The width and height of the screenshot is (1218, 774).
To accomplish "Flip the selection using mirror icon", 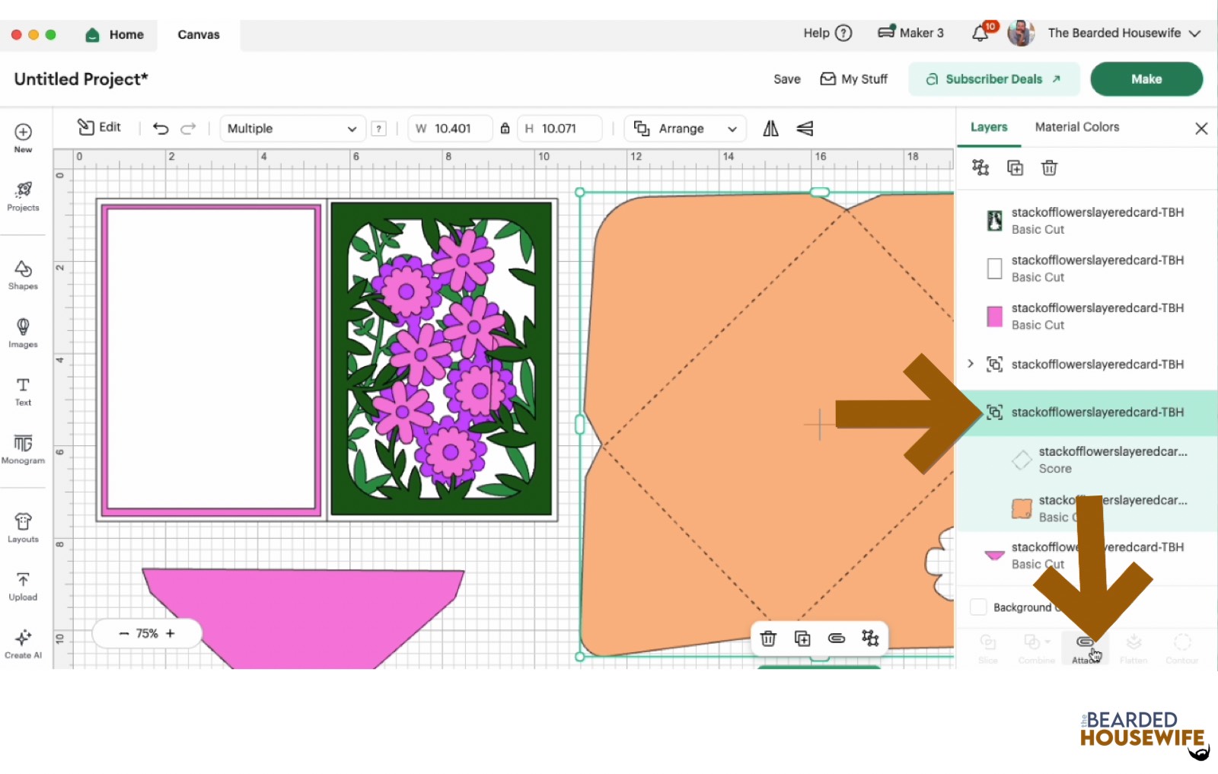I will [x=770, y=129].
